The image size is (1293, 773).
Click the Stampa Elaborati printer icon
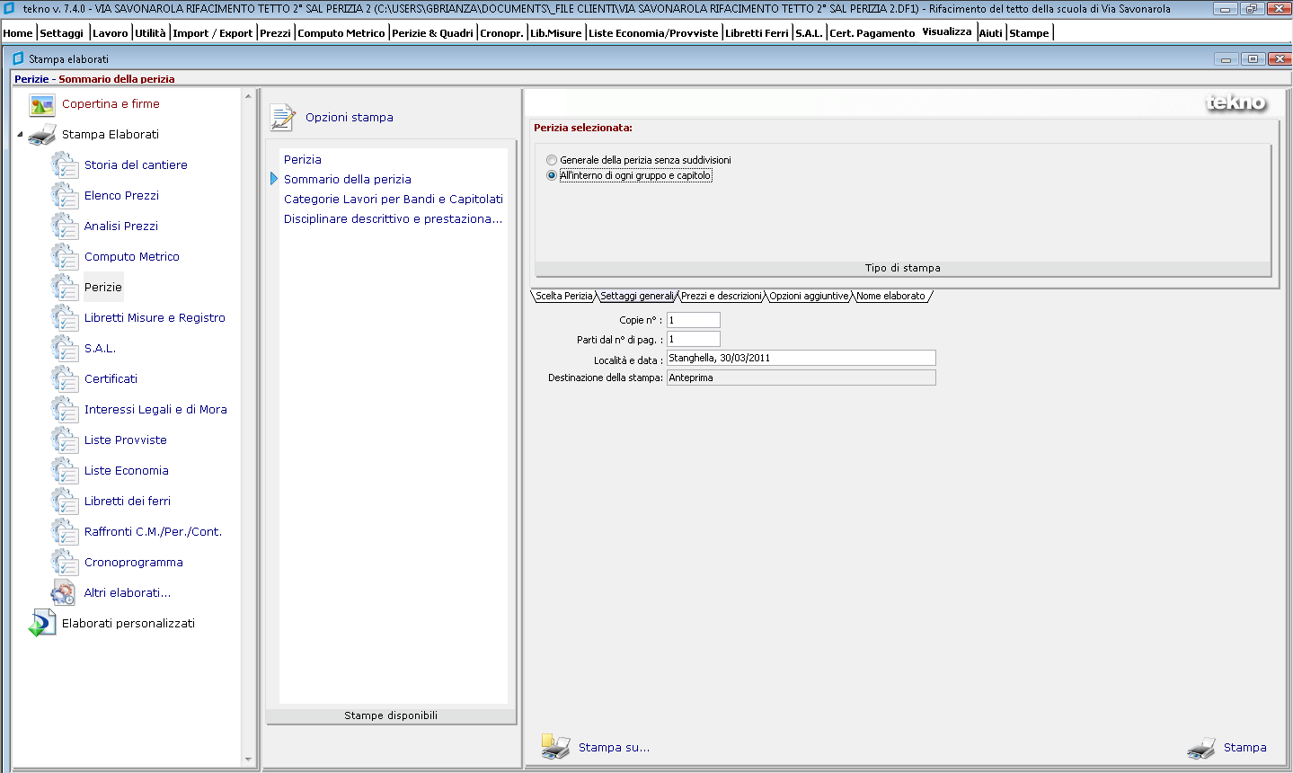point(42,136)
